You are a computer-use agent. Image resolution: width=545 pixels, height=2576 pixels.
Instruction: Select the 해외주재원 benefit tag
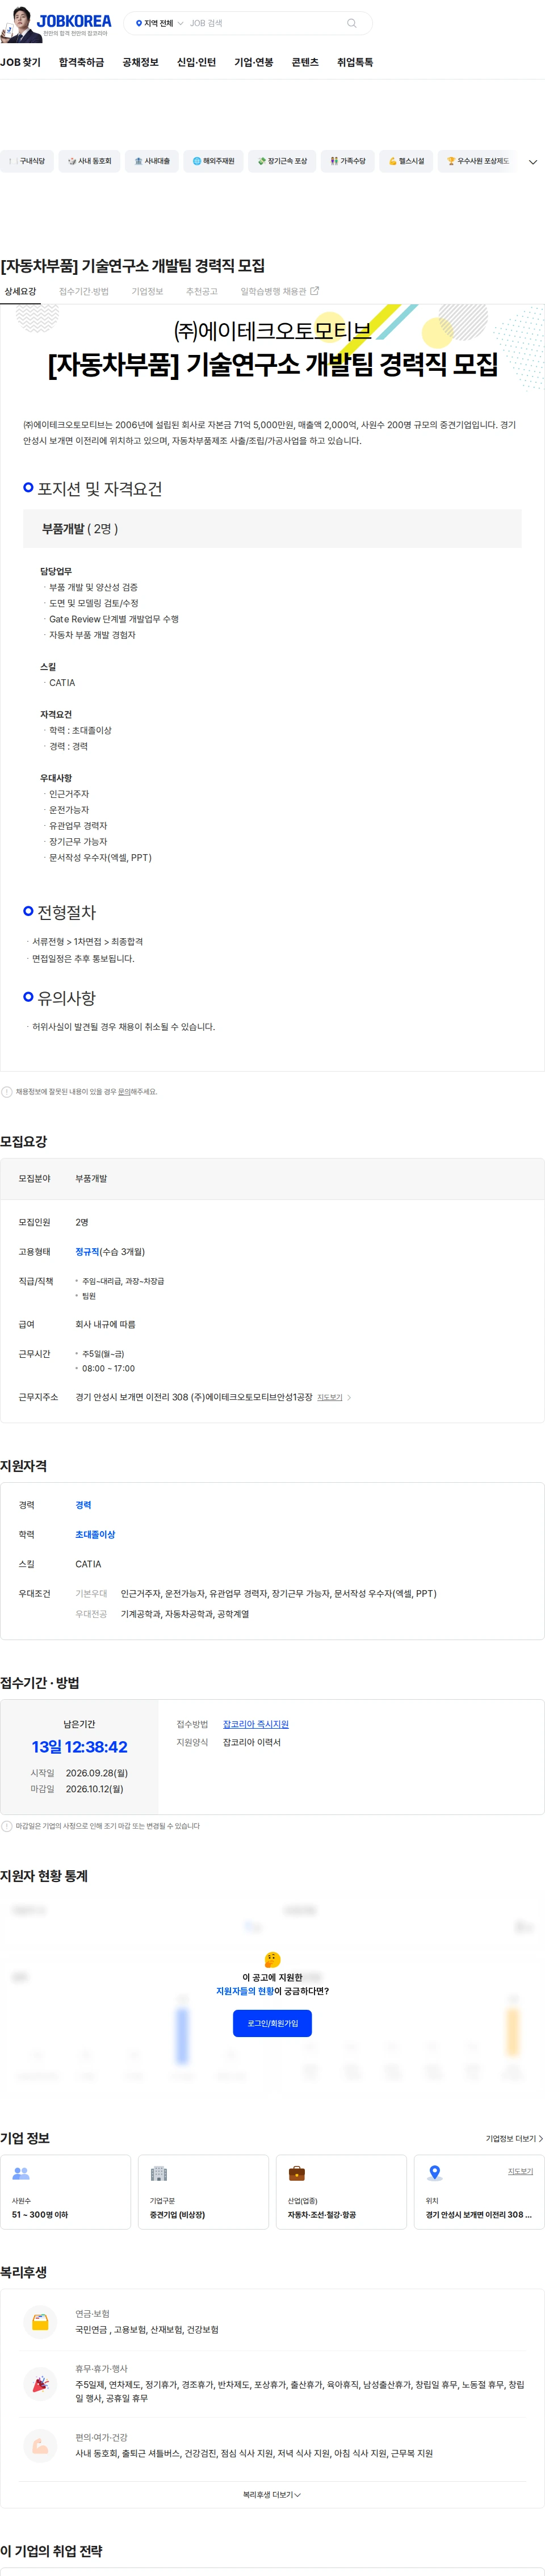pyautogui.click(x=213, y=161)
